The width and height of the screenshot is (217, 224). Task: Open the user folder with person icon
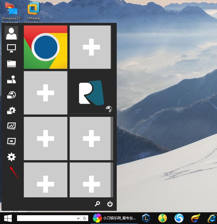point(11,79)
